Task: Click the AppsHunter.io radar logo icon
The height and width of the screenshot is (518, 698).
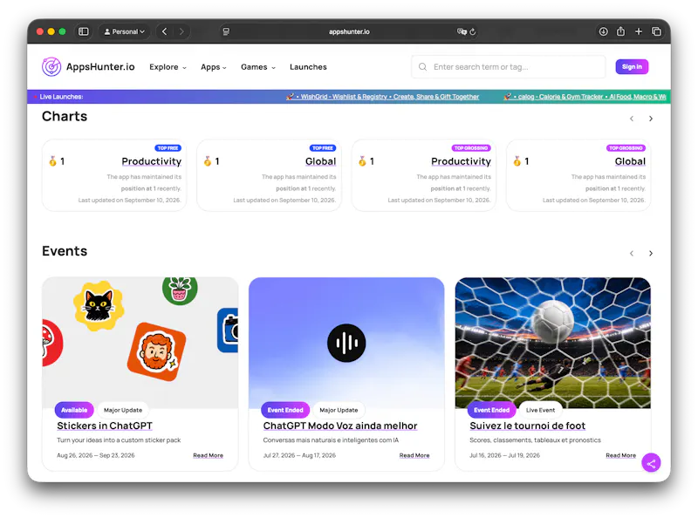Action: [x=51, y=67]
